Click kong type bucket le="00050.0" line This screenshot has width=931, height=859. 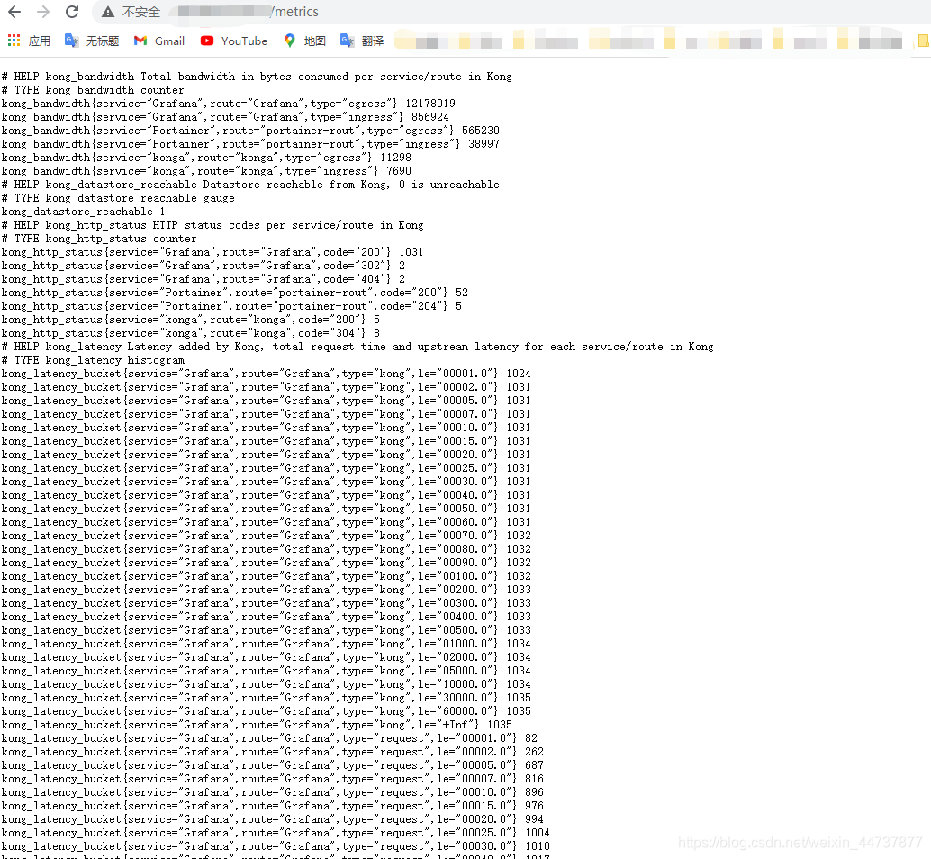[266, 509]
